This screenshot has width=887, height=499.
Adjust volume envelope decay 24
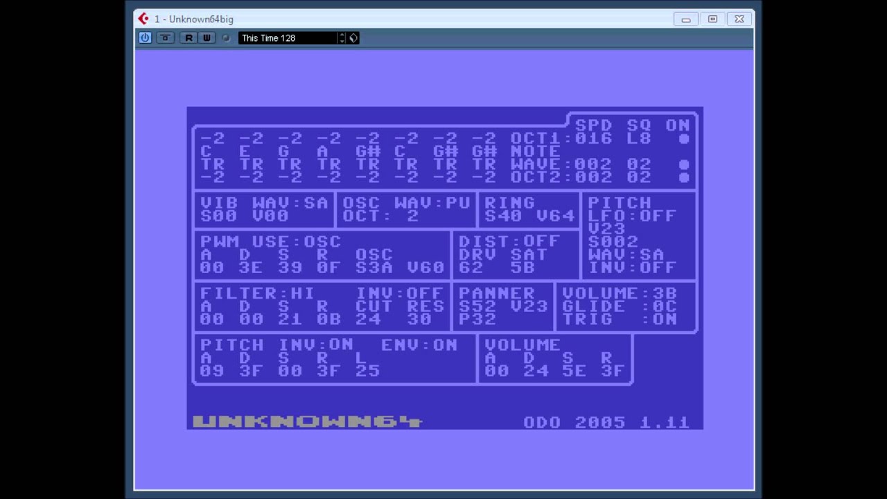click(x=535, y=371)
